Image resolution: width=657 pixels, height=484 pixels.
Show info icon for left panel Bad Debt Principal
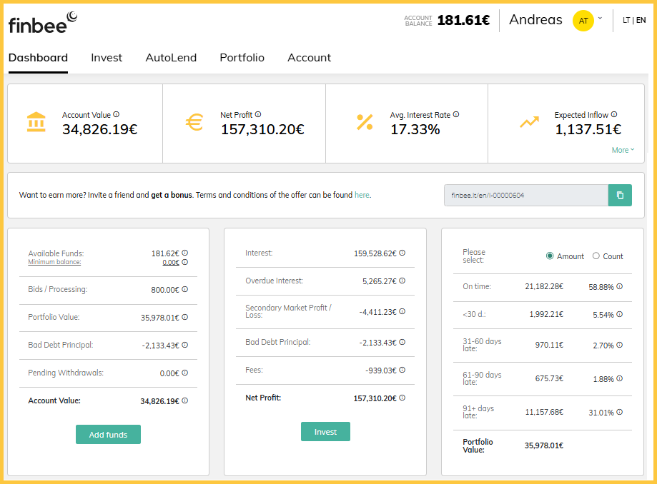[184, 345]
